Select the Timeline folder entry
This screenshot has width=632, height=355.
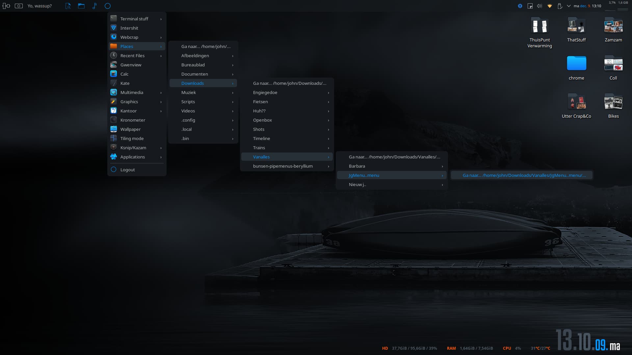(287, 138)
